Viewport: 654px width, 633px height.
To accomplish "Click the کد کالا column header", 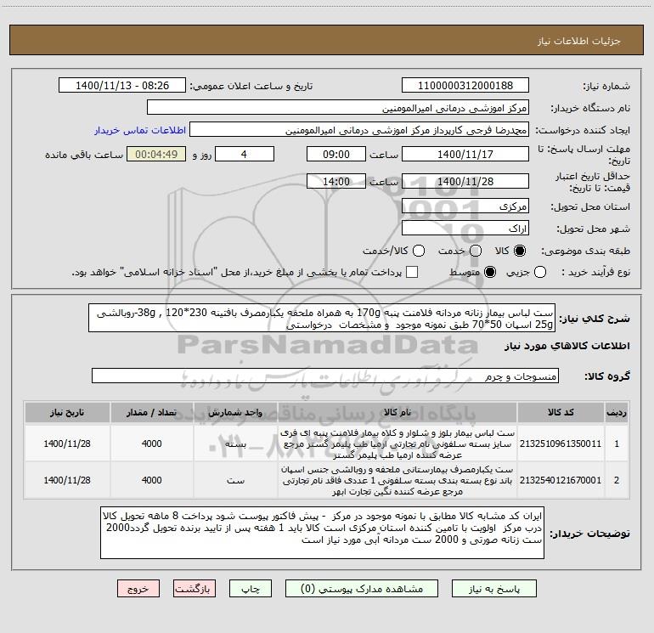I will tap(561, 413).
